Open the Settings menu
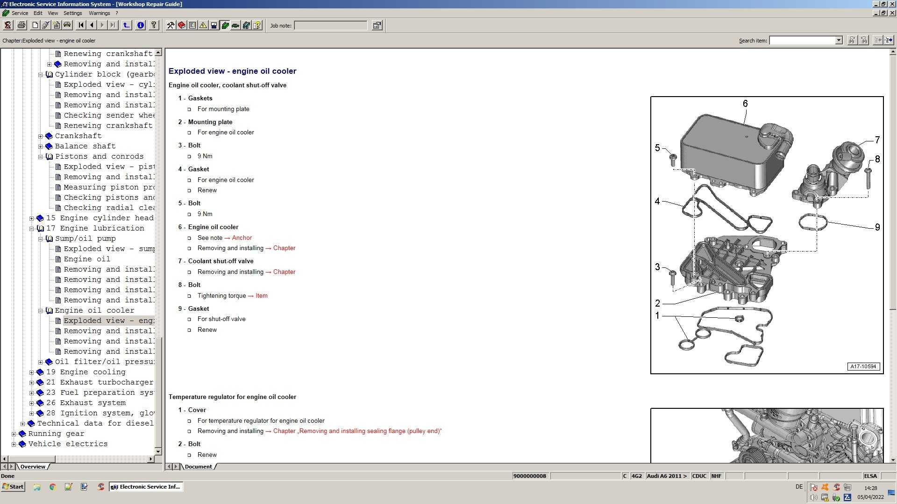This screenshot has width=897, height=504. pyautogui.click(x=71, y=13)
